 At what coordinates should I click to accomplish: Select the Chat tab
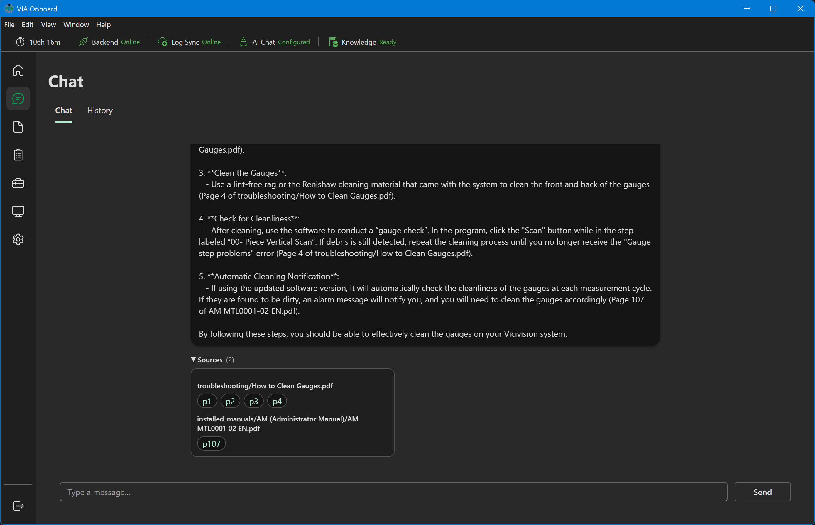pyautogui.click(x=63, y=111)
